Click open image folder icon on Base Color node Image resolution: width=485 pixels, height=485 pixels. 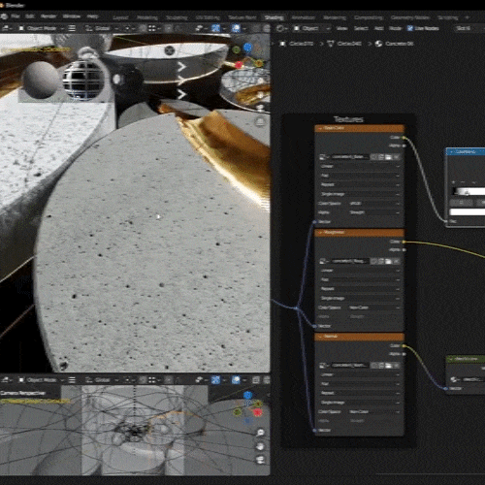coord(388,157)
